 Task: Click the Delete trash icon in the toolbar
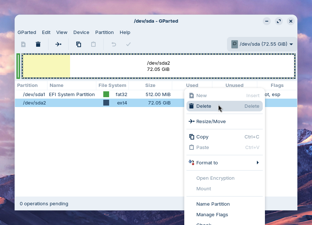38,44
